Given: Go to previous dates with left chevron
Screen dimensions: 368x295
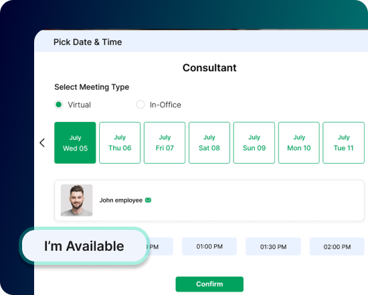Looking at the screenshot, I should pos(42,143).
